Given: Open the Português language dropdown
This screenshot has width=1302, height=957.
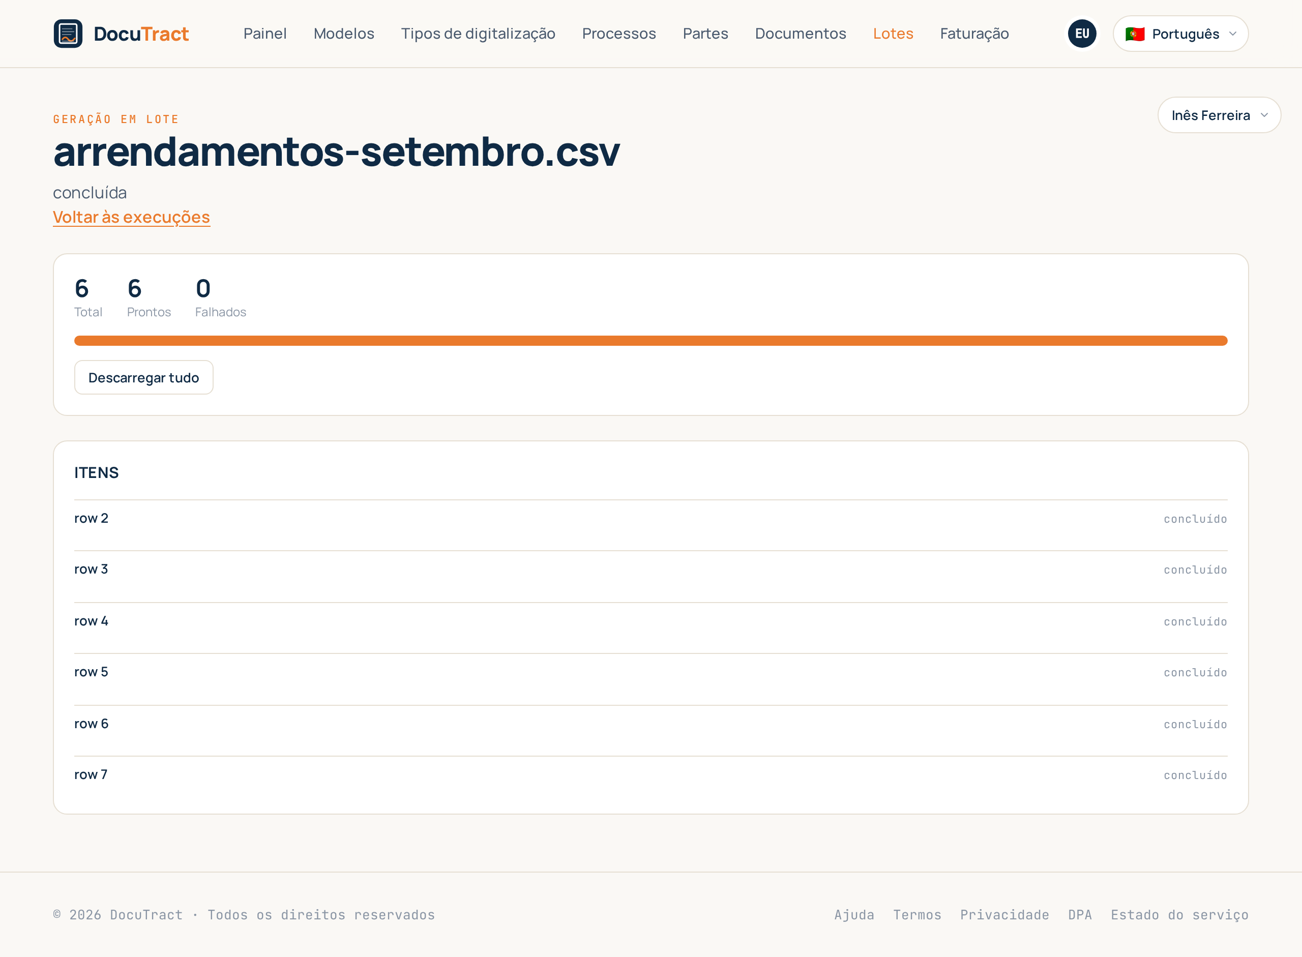Looking at the screenshot, I should click(x=1180, y=34).
